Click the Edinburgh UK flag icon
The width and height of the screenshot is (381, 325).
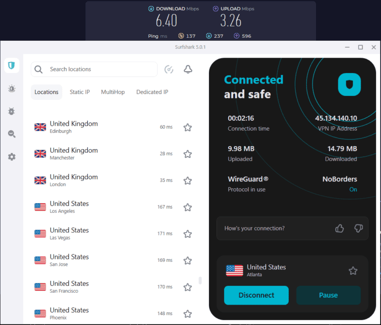click(x=40, y=127)
